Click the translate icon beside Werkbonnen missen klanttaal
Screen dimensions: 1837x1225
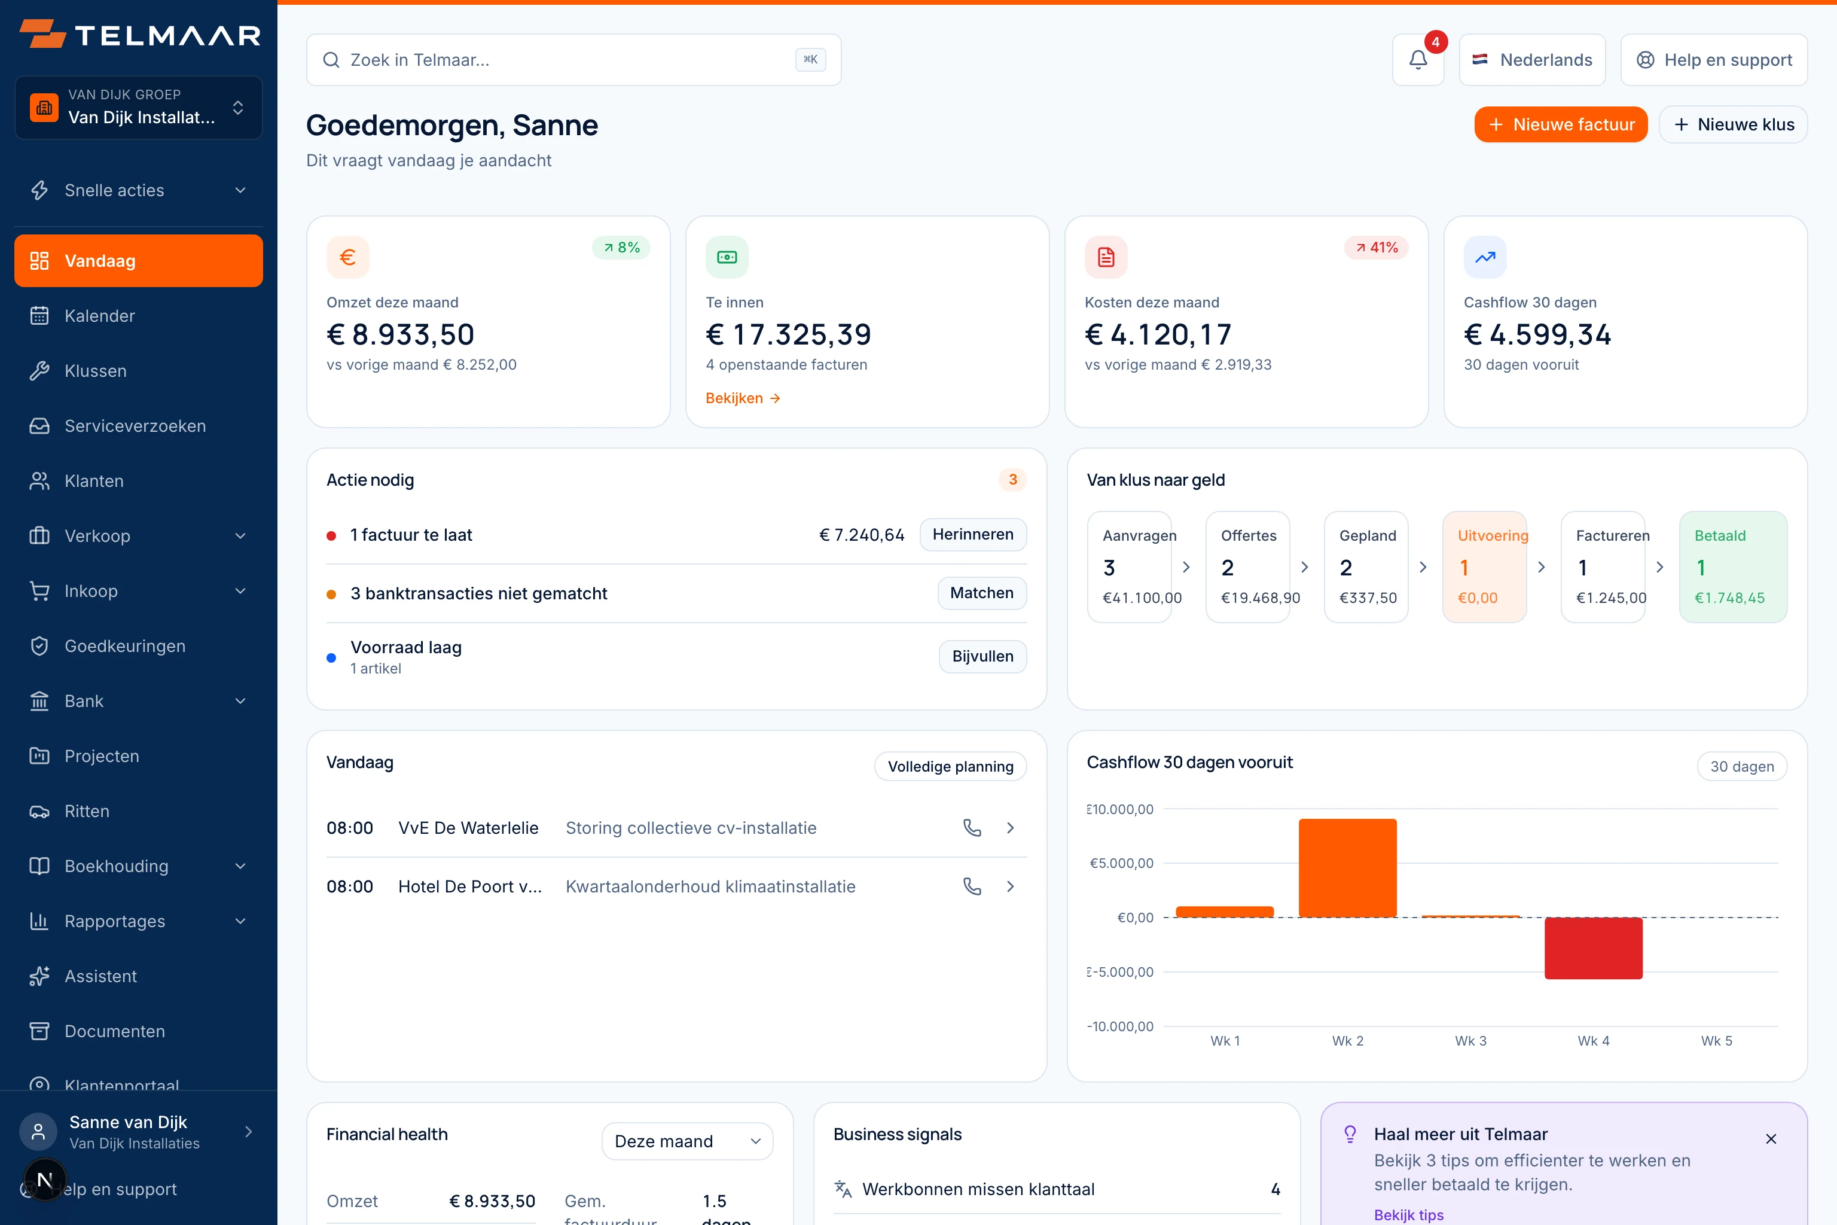pyautogui.click(x=843, y=1189)
